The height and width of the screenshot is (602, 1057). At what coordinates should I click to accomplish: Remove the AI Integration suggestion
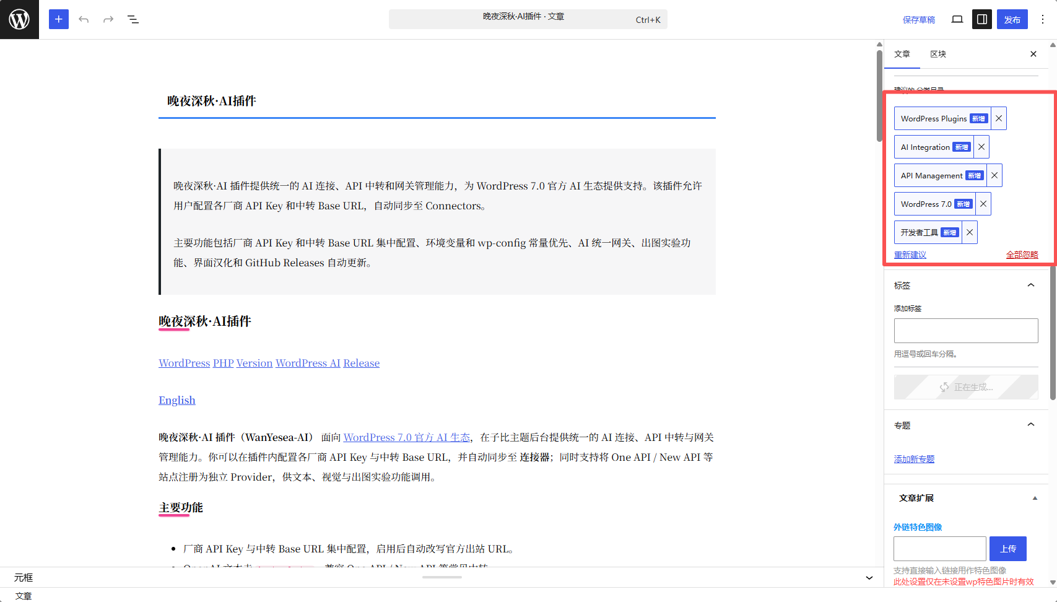tap(981, 147)
